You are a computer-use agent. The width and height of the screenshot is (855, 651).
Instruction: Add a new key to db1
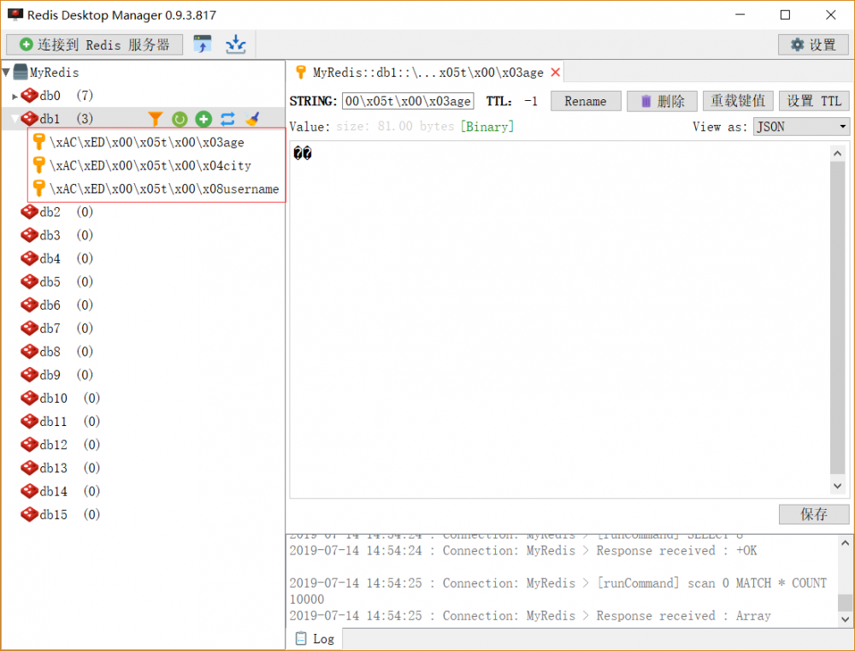coord(203,119)
